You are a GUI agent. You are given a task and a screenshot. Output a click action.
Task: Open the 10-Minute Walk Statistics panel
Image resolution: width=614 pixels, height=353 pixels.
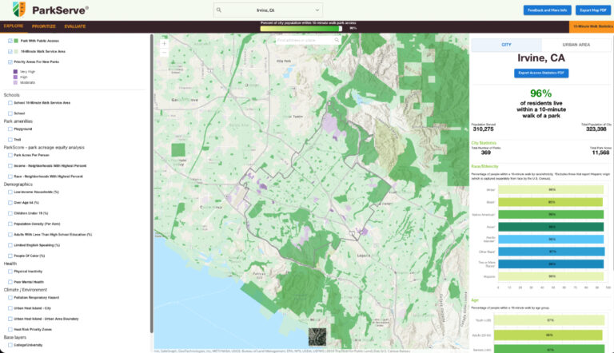pos(592,26)
